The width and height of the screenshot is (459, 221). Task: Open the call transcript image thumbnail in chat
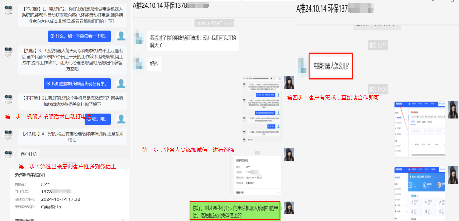pos(261,109)
